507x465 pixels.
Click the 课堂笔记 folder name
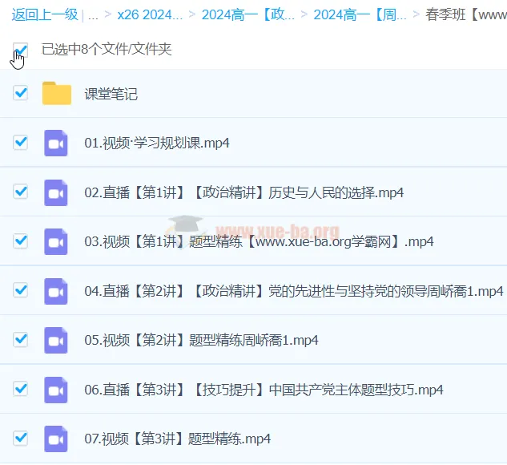coord(111,94)
